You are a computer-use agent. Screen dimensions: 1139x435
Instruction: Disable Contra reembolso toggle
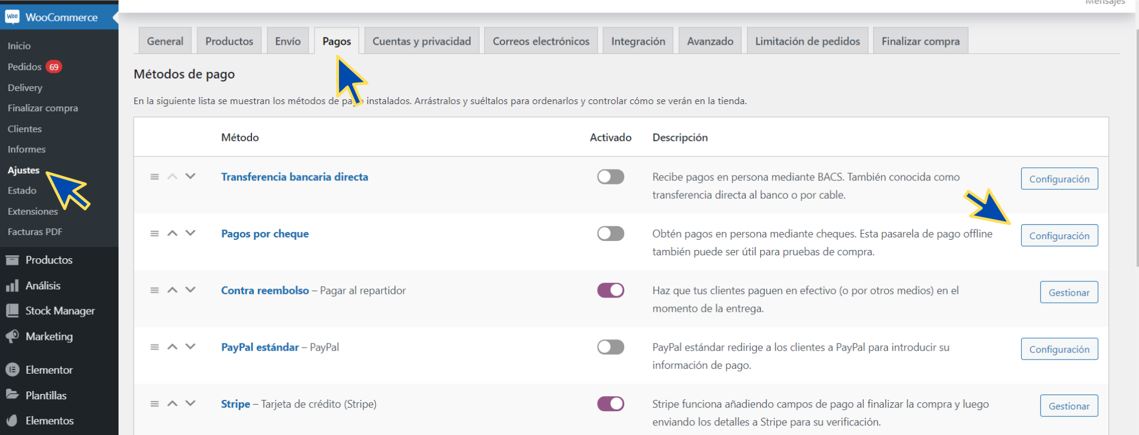611,290
